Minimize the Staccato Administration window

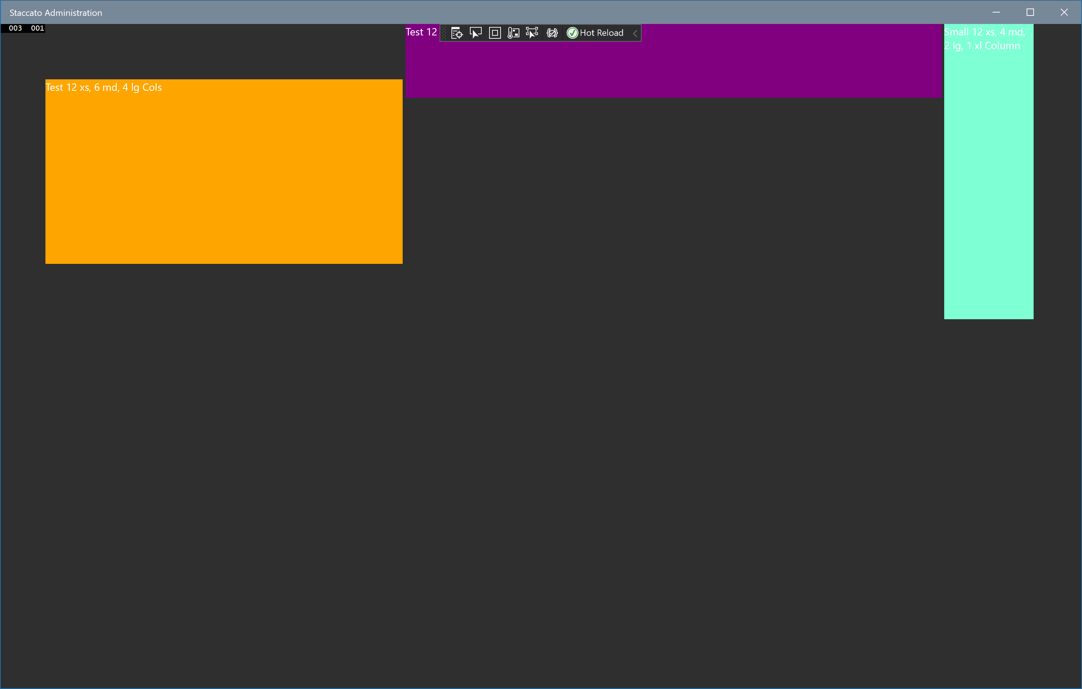click(996, 12)
